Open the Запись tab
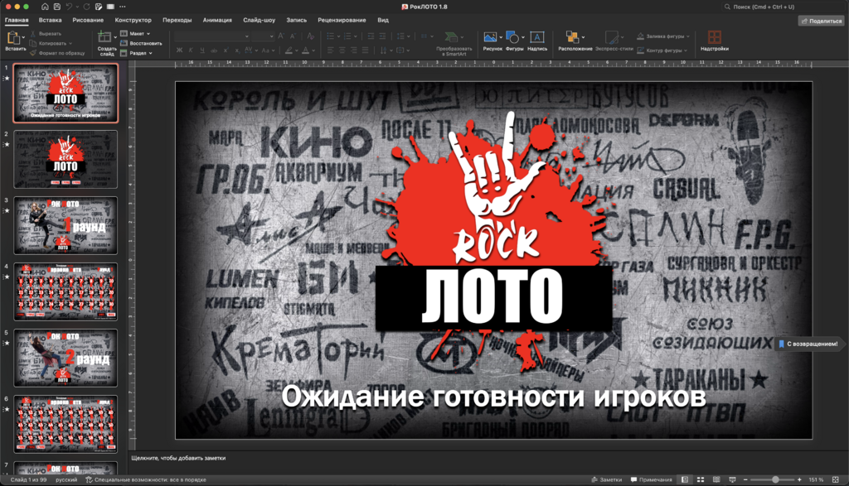849x486 pixels. tap(296, 20)
